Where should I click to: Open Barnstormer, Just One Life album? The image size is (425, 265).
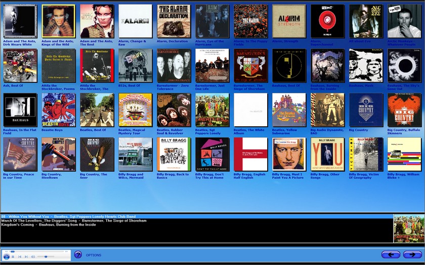(212, 66)
